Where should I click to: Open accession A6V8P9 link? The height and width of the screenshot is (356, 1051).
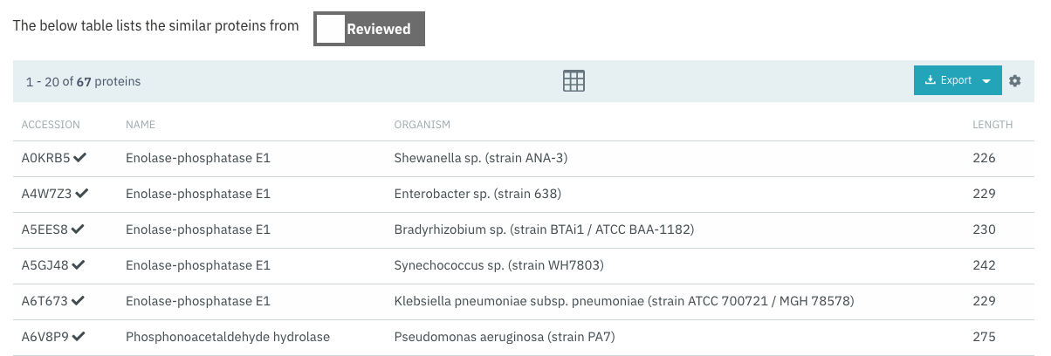pos(46,337)
